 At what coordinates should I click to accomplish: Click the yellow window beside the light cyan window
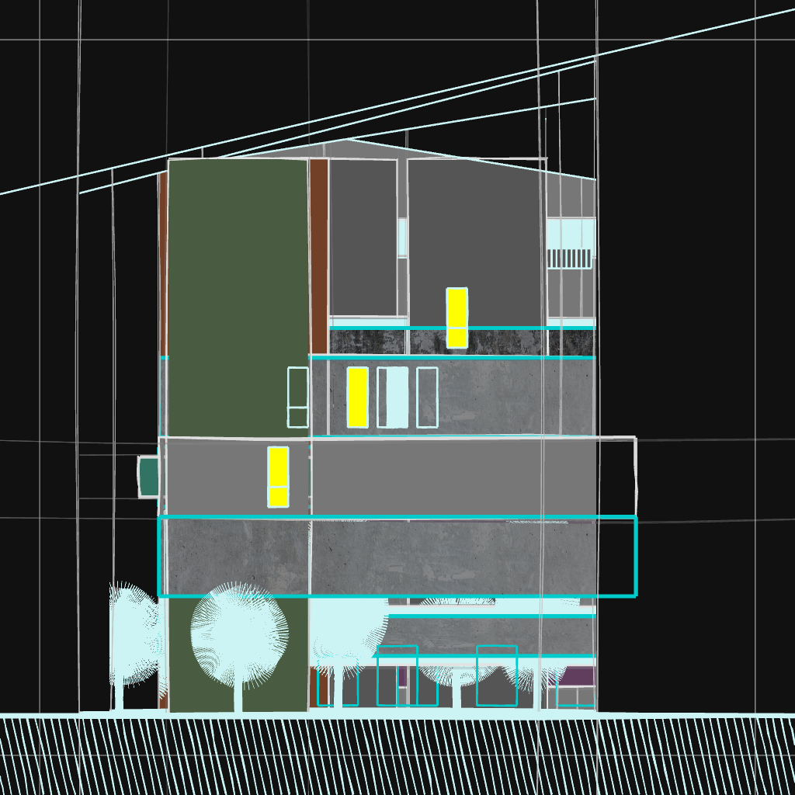pos(357,397)
